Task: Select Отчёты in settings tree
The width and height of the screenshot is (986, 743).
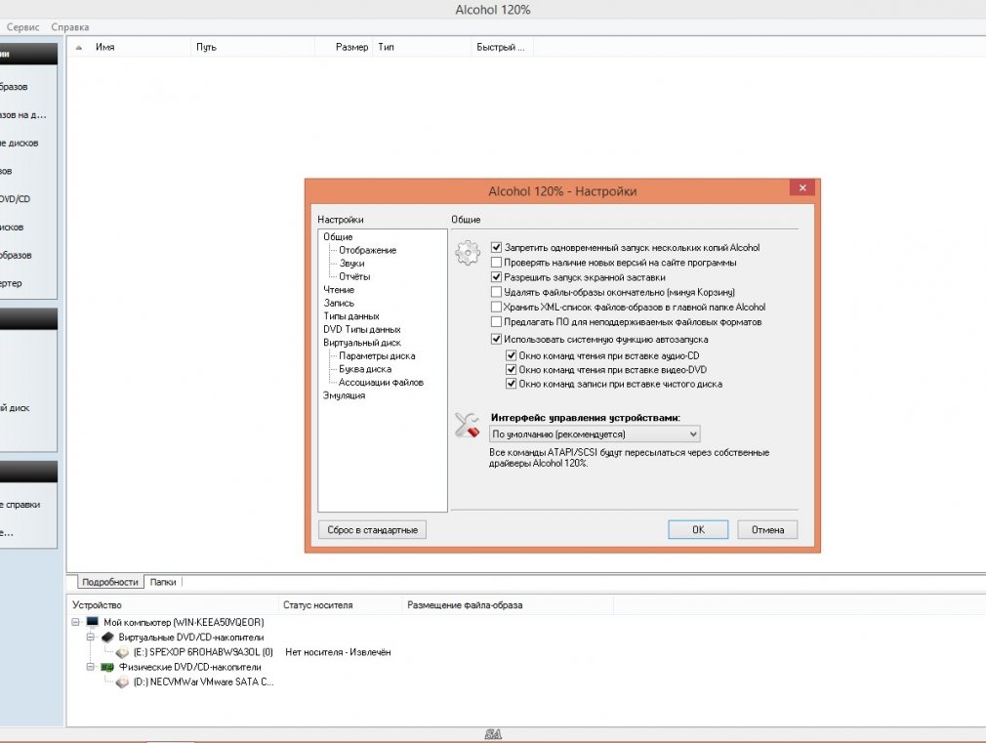Action: coord(354,276)
